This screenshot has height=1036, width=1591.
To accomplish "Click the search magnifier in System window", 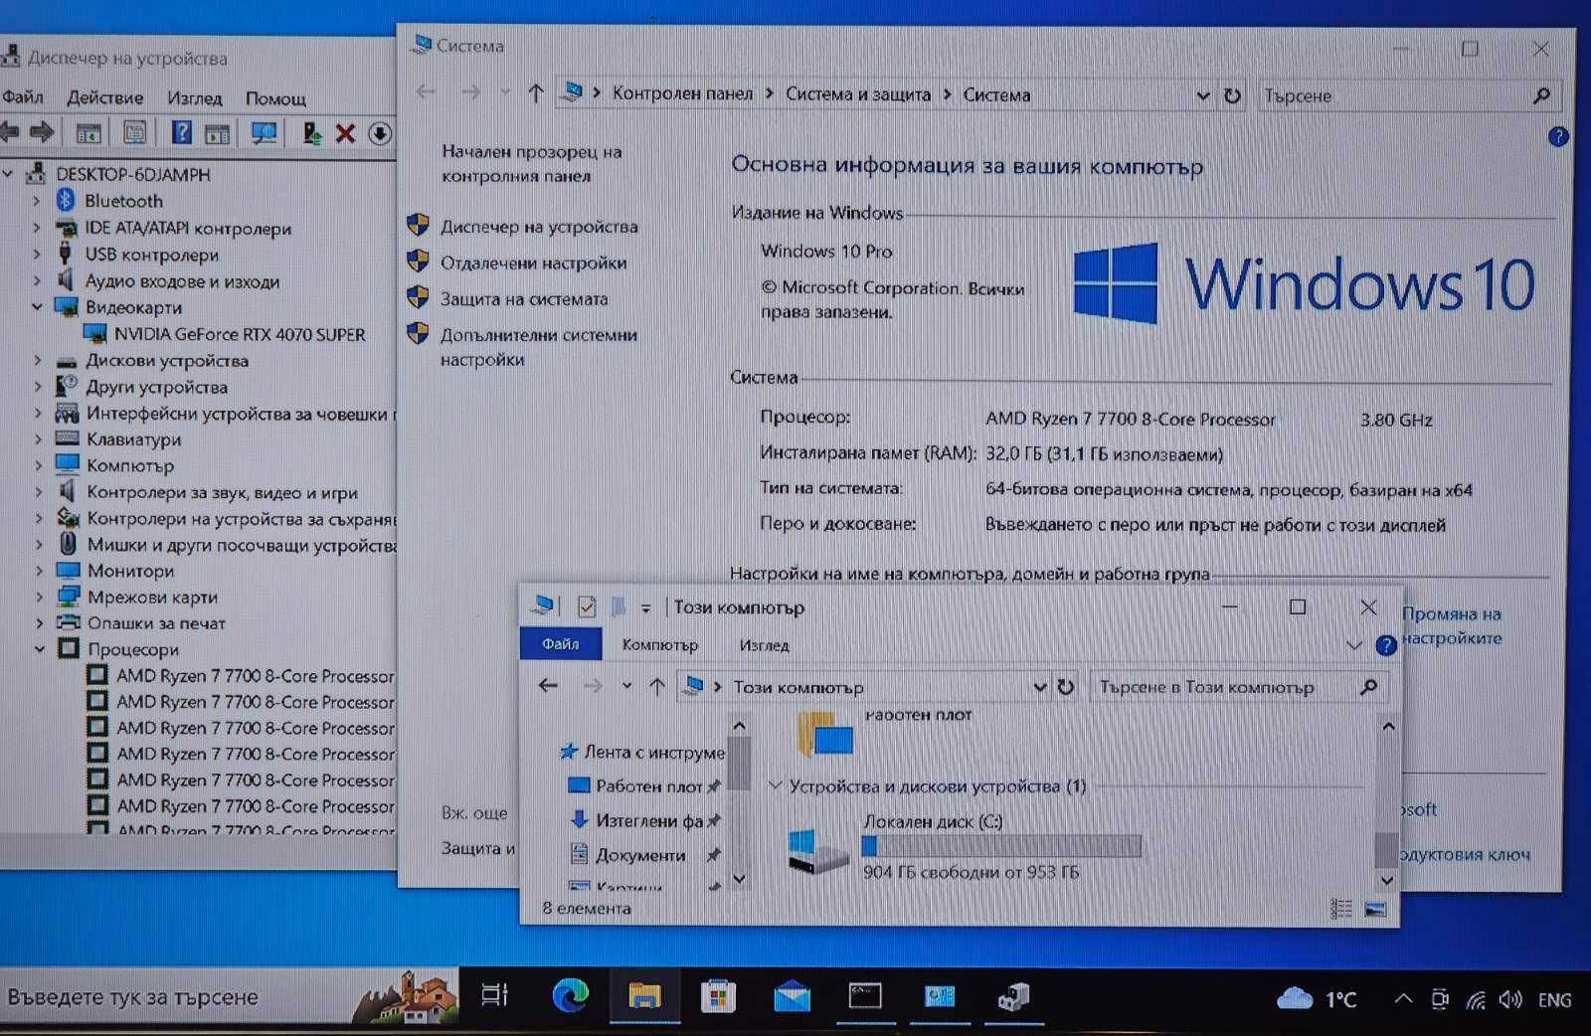I will [x=1541, y=95].
